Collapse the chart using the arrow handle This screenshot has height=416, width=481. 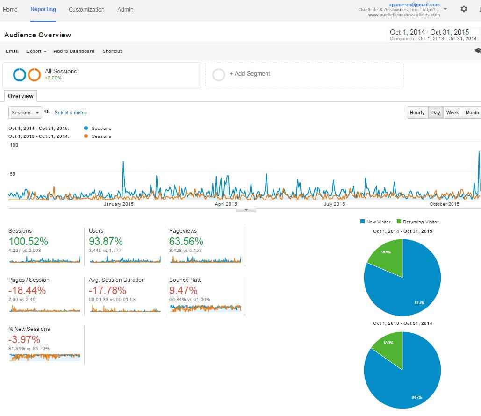point(246,210)
